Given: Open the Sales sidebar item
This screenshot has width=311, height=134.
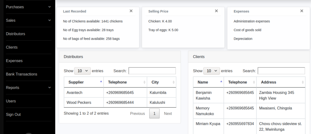Looking at the screenshot, I should 11,20.
